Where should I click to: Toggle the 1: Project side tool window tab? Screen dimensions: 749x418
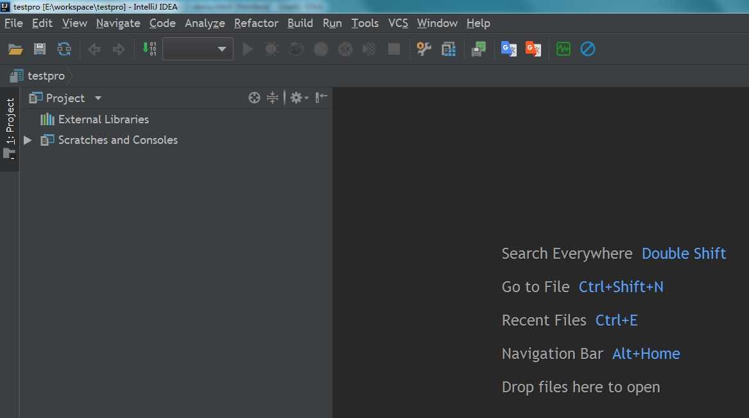click(10, 129)
